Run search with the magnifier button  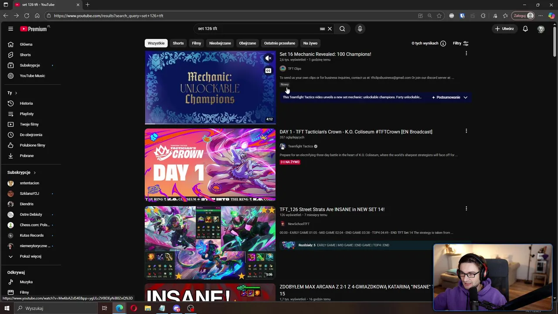342,29
